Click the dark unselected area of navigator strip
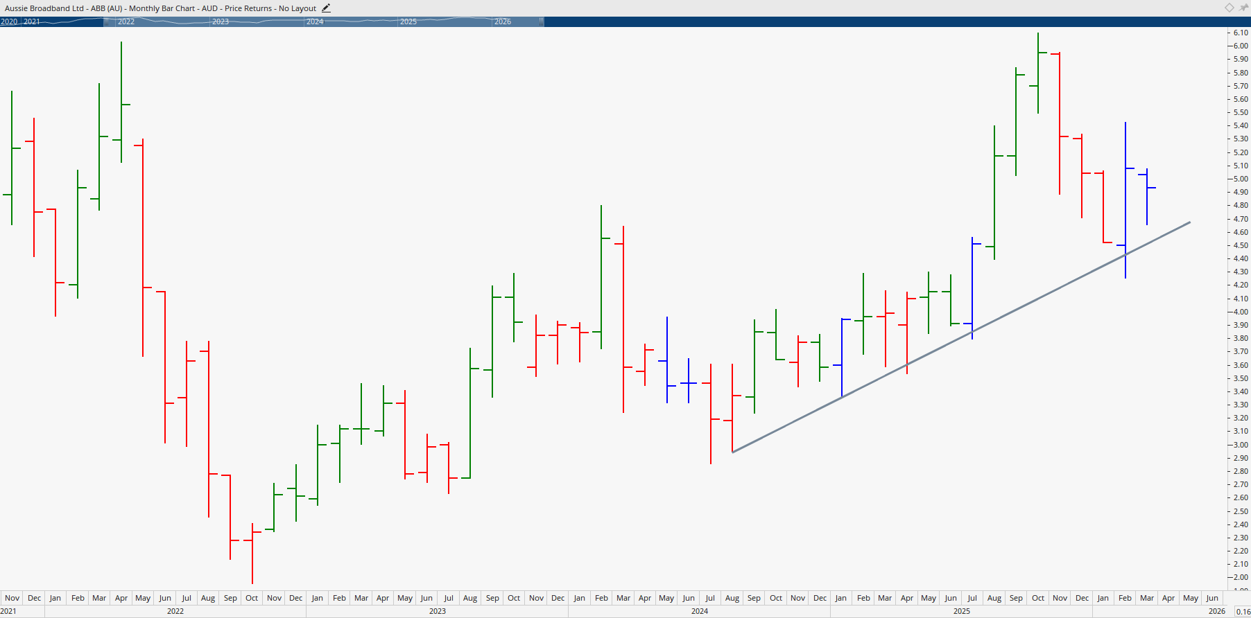Viewport: 1251px width, 618px height. pos(897,21)
